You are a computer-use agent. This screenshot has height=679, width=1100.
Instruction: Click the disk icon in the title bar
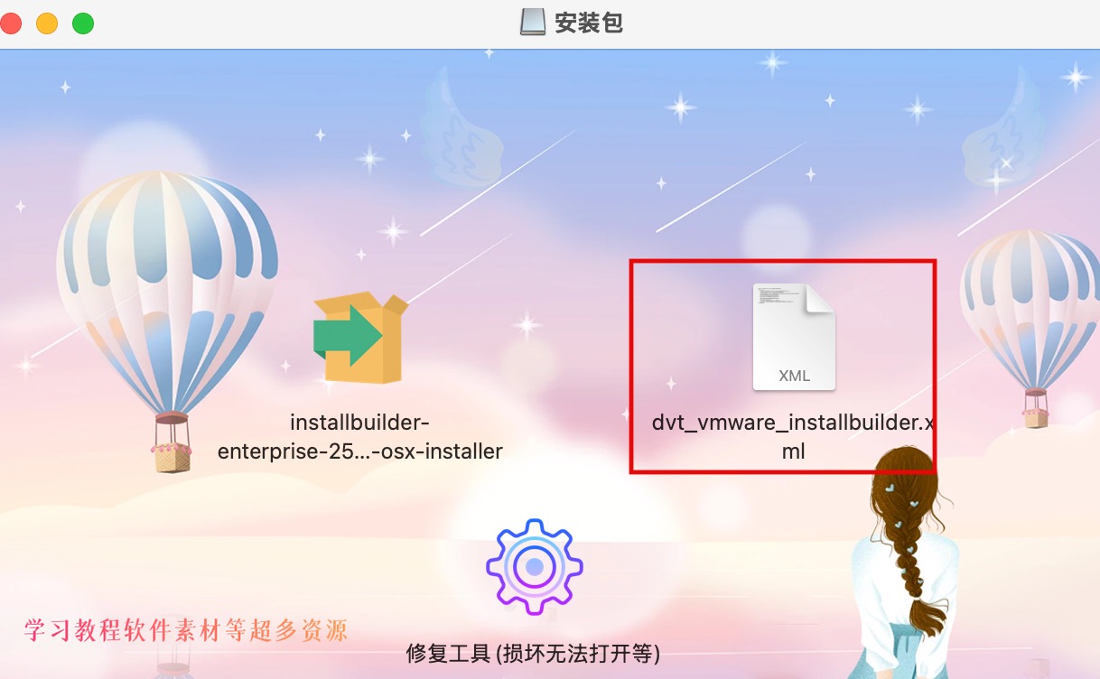pyautogui.click(x=533, y=22)
